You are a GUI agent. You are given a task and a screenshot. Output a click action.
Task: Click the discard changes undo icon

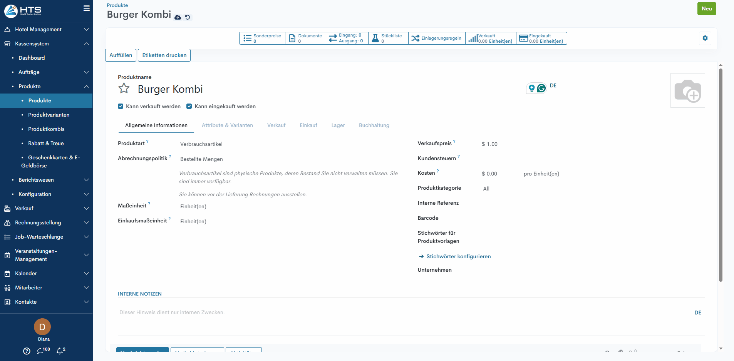pyautogui.click(x=188, y=17)
